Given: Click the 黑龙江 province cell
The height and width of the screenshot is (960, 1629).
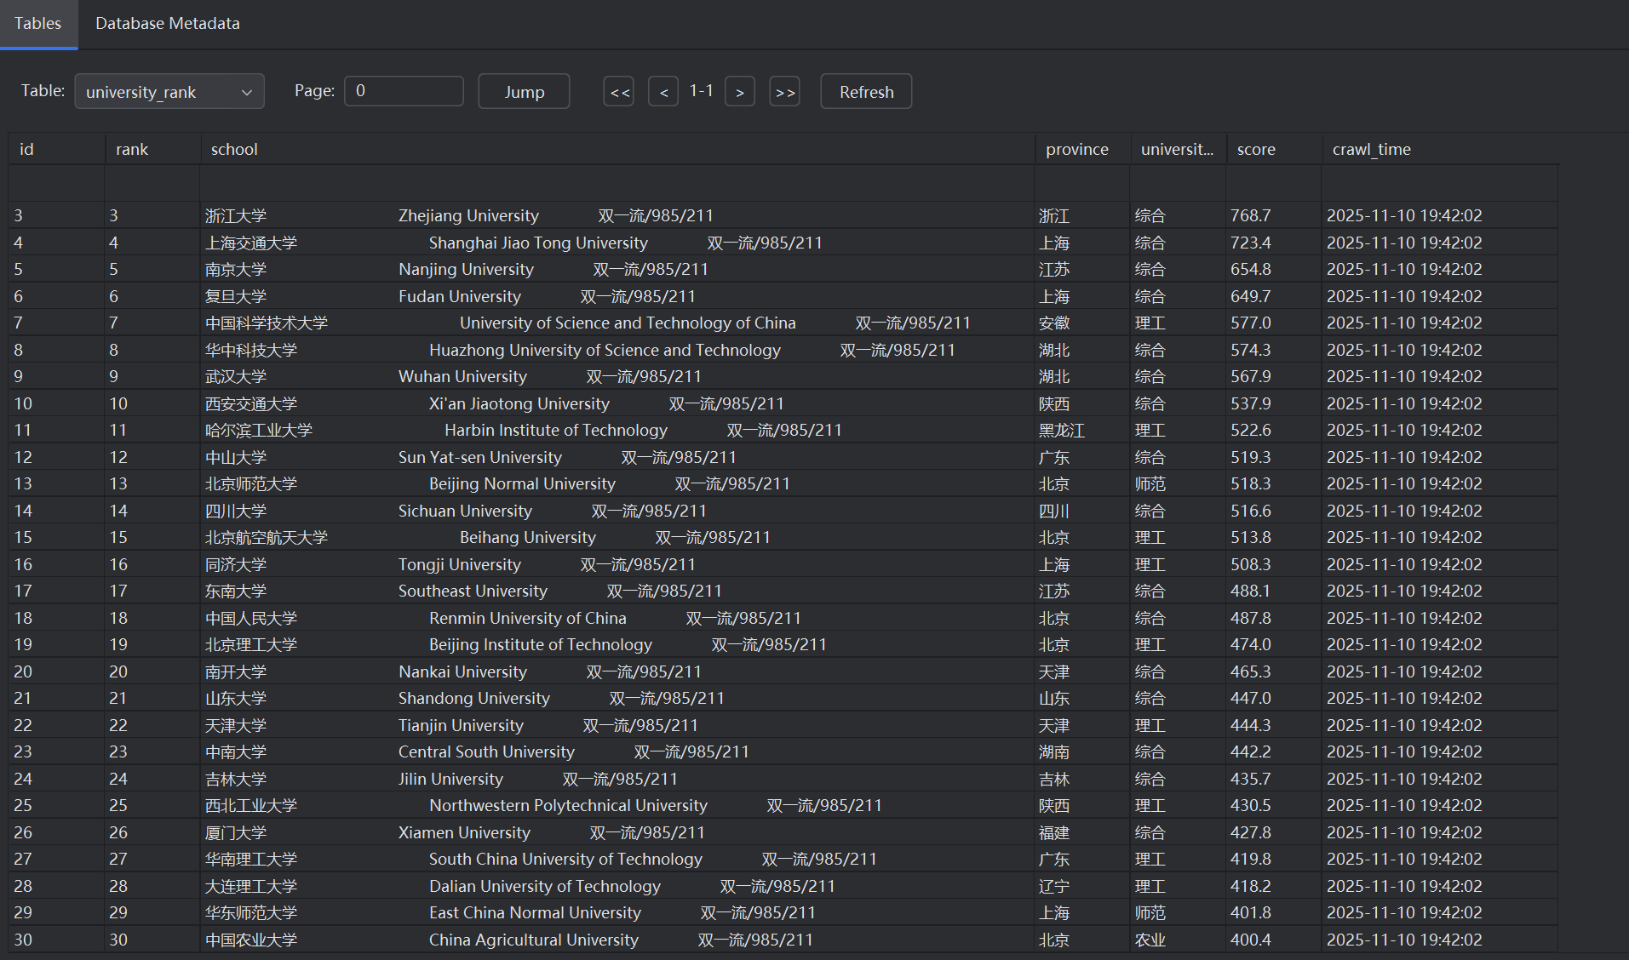Looking at the screenshot, I should click(1082, 430).
